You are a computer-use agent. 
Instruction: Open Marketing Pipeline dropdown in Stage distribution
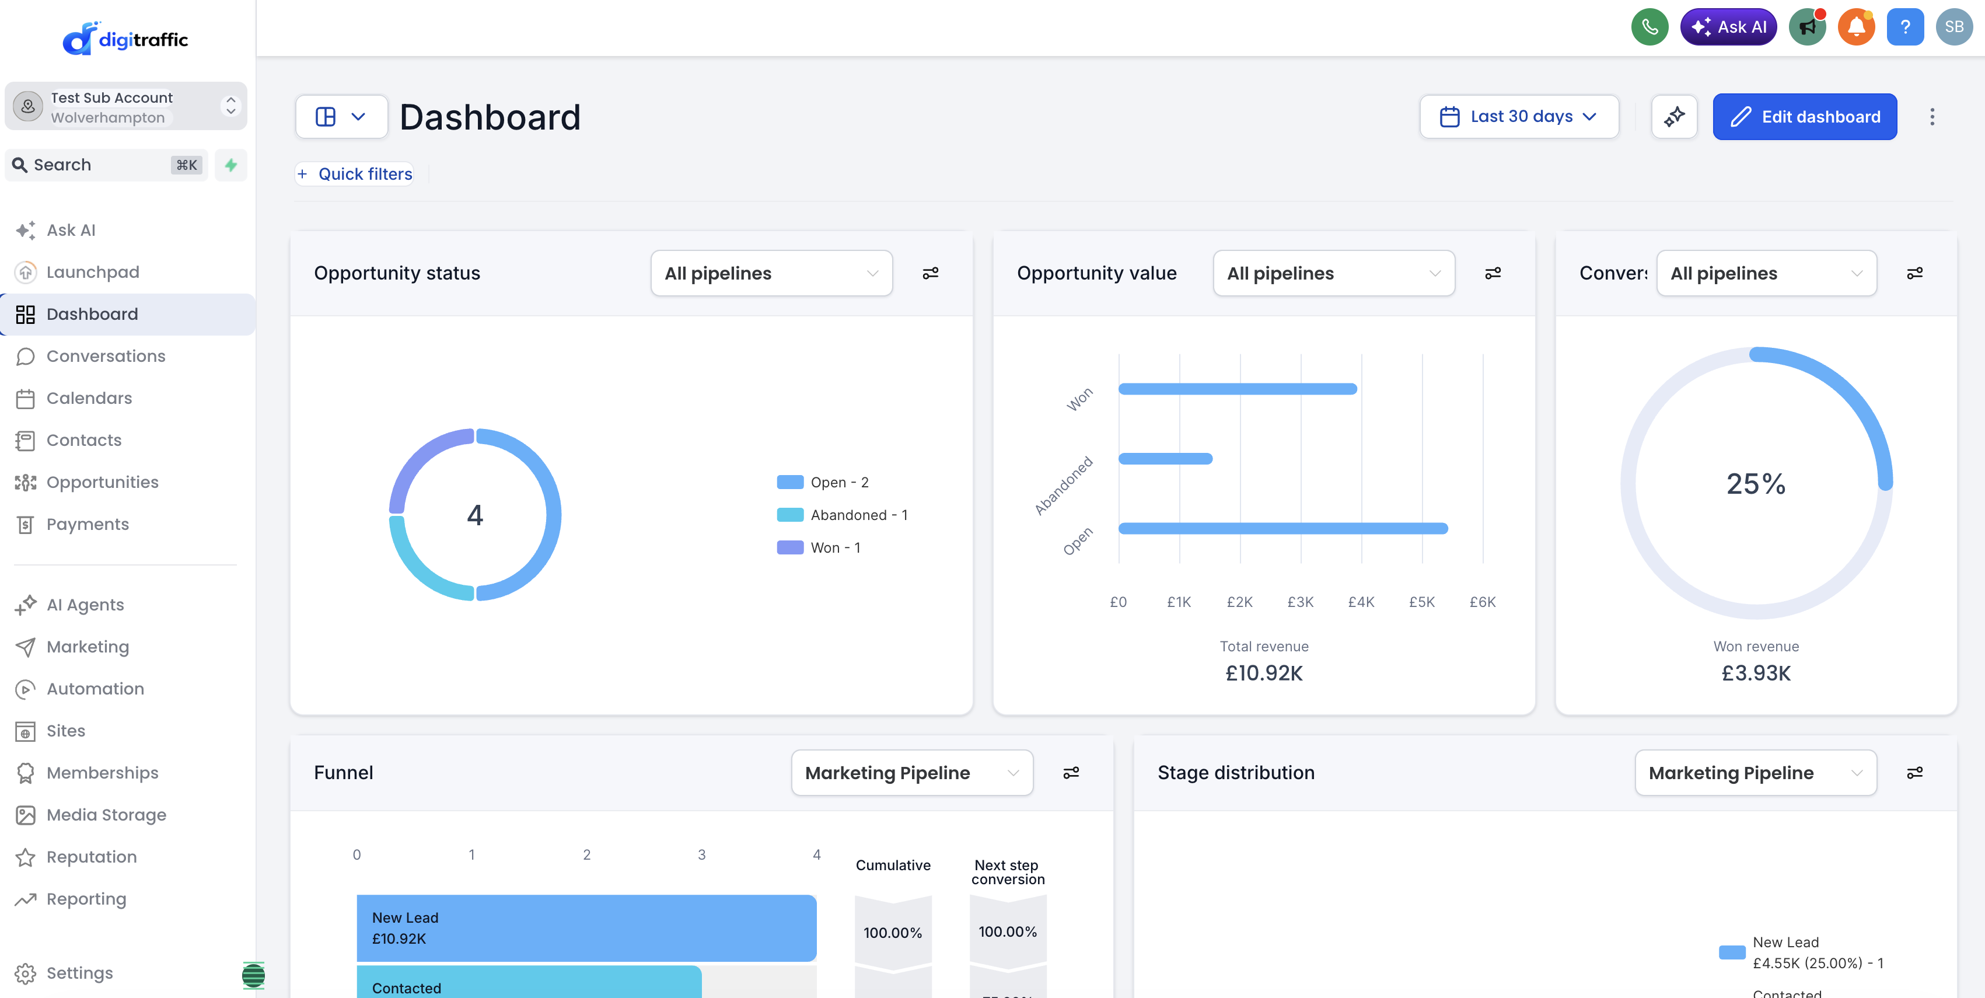click(x=1755, y=772)
